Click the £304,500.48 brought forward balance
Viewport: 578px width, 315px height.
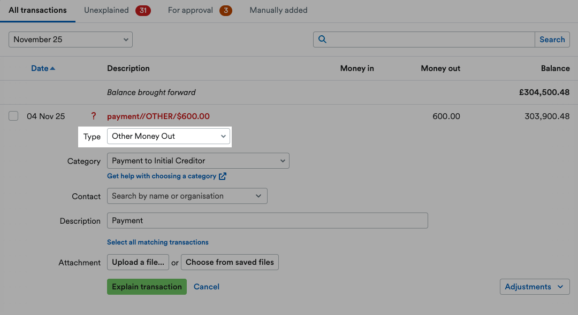pyautogui.click(x=544, y=92)
